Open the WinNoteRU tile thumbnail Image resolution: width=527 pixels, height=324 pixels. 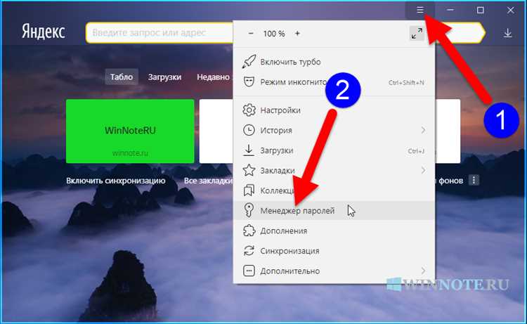[x=130, y=131]
